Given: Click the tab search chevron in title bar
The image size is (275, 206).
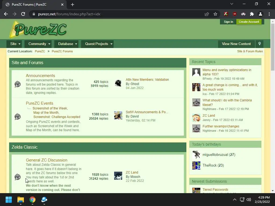Looking at the screenshot, I should point(232,4).
